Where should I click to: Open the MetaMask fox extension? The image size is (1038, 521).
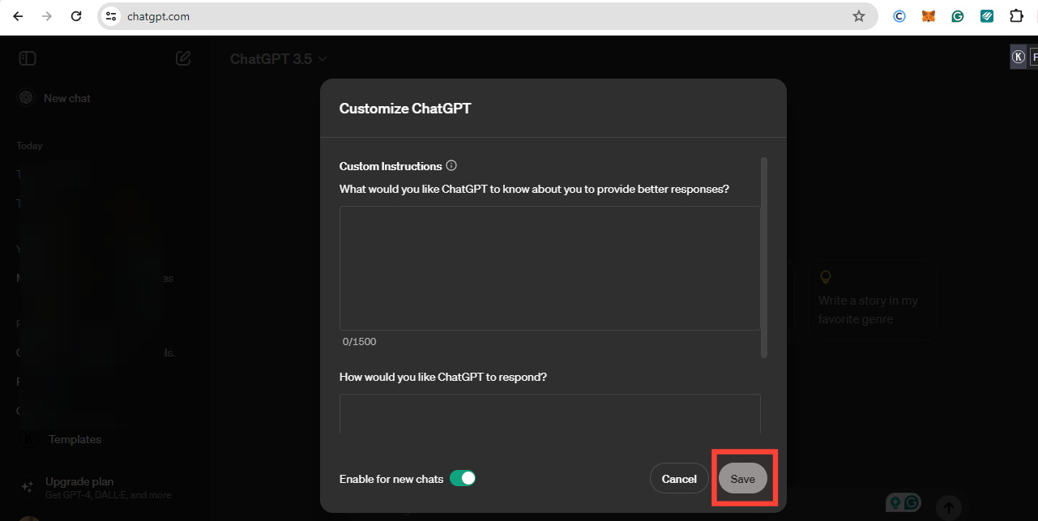[929, 16]
